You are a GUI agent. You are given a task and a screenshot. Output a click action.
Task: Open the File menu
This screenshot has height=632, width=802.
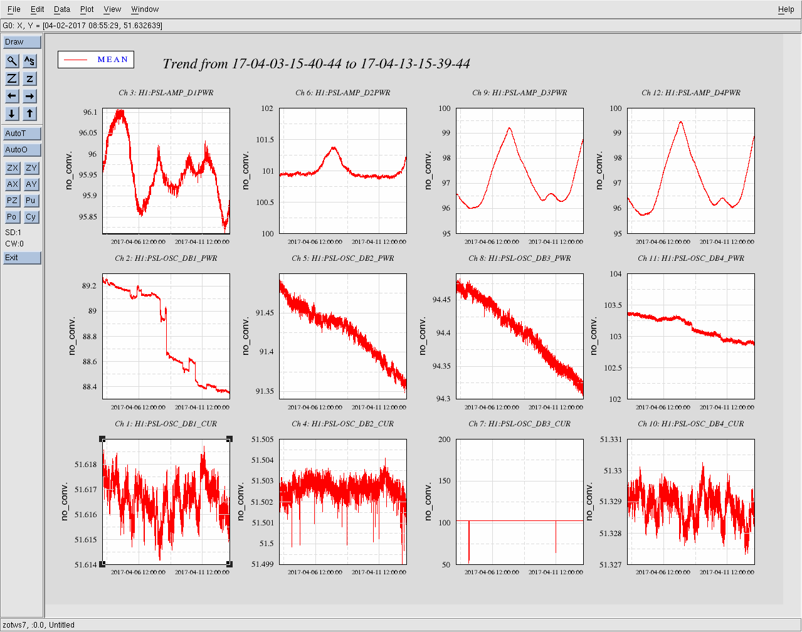point(14,9)
